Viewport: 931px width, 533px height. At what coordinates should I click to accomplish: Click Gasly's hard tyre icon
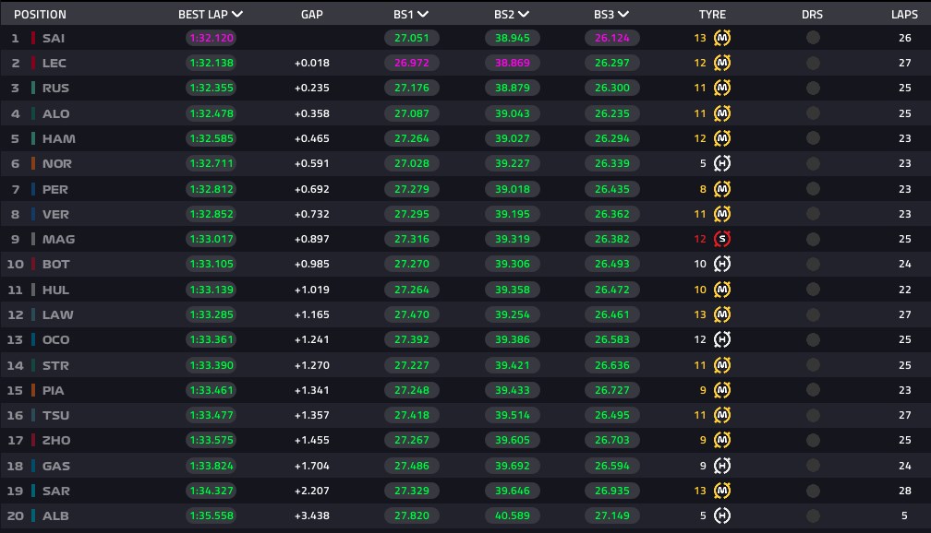point(721,466)
